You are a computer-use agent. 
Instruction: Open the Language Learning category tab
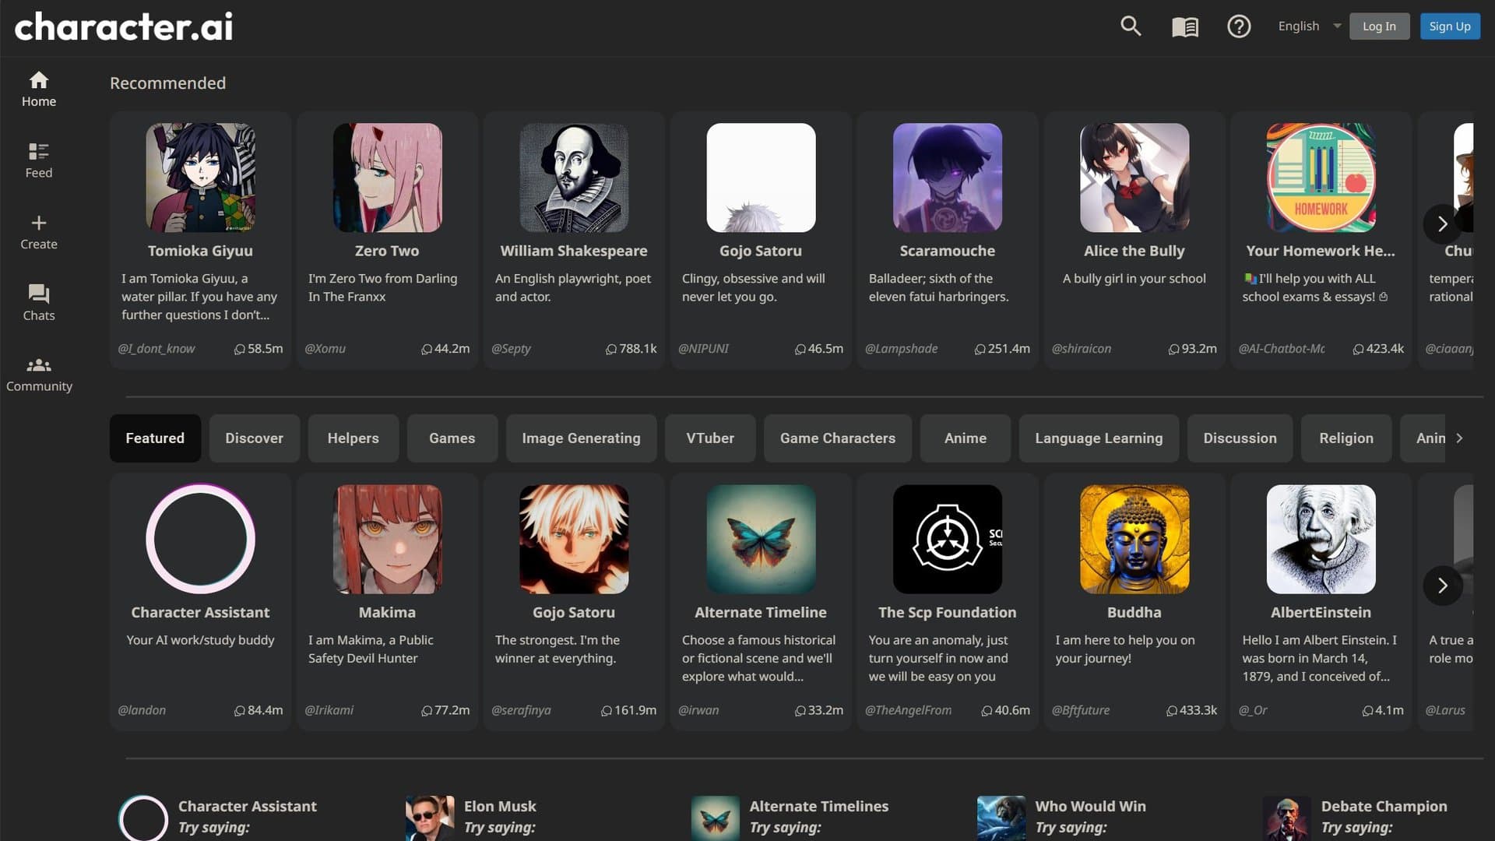1098,438
